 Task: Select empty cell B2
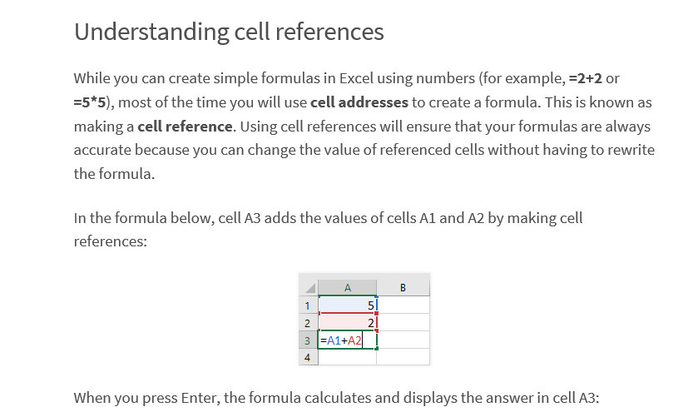[403, 323]
